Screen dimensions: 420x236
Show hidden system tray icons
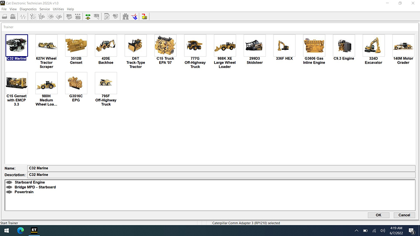356,231
